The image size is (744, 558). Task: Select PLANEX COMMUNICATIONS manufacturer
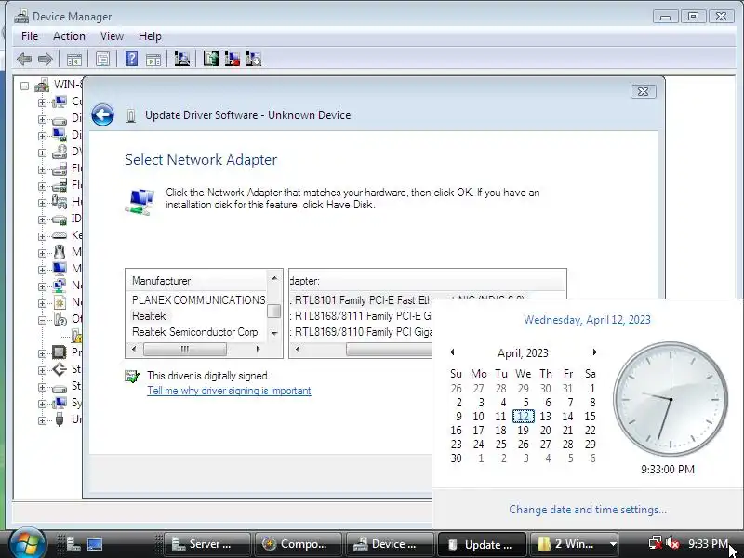tap(198, 299)
